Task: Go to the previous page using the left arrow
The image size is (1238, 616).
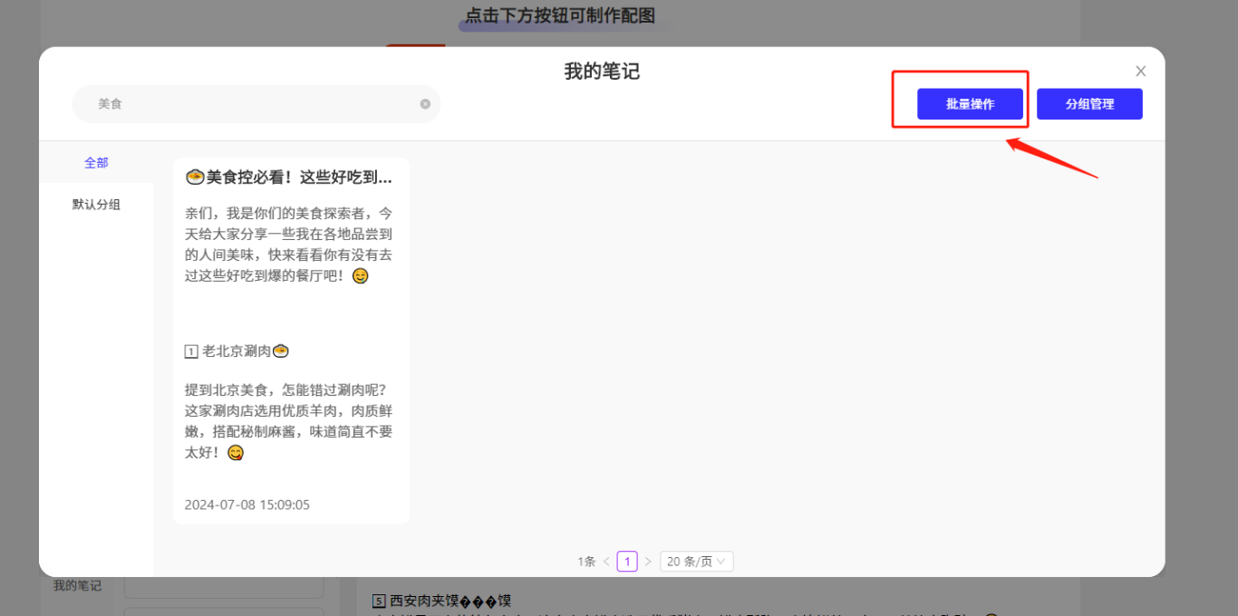Action: click(606, 562)
